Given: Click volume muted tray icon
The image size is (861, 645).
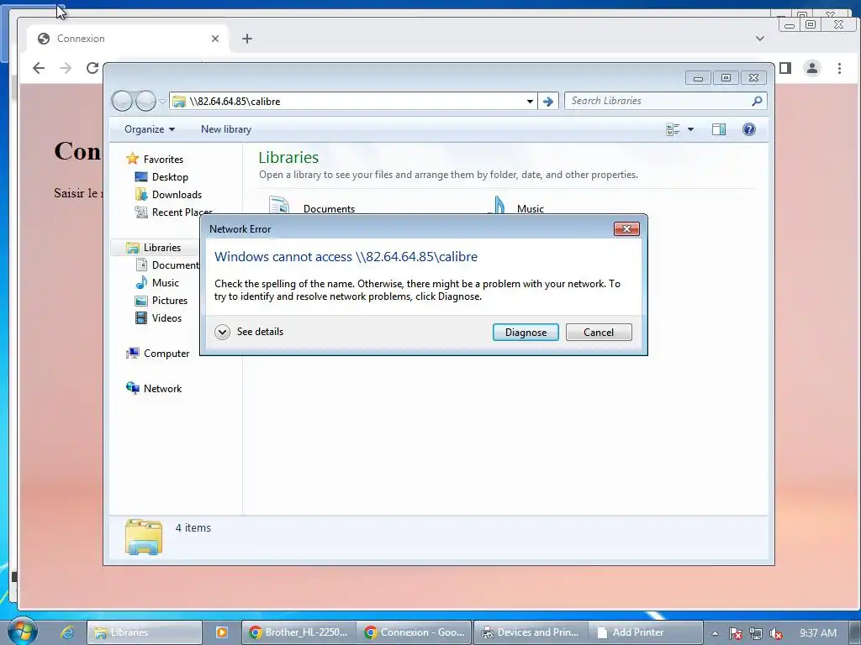Looking at the screenshot, I should tap(776, 633).
